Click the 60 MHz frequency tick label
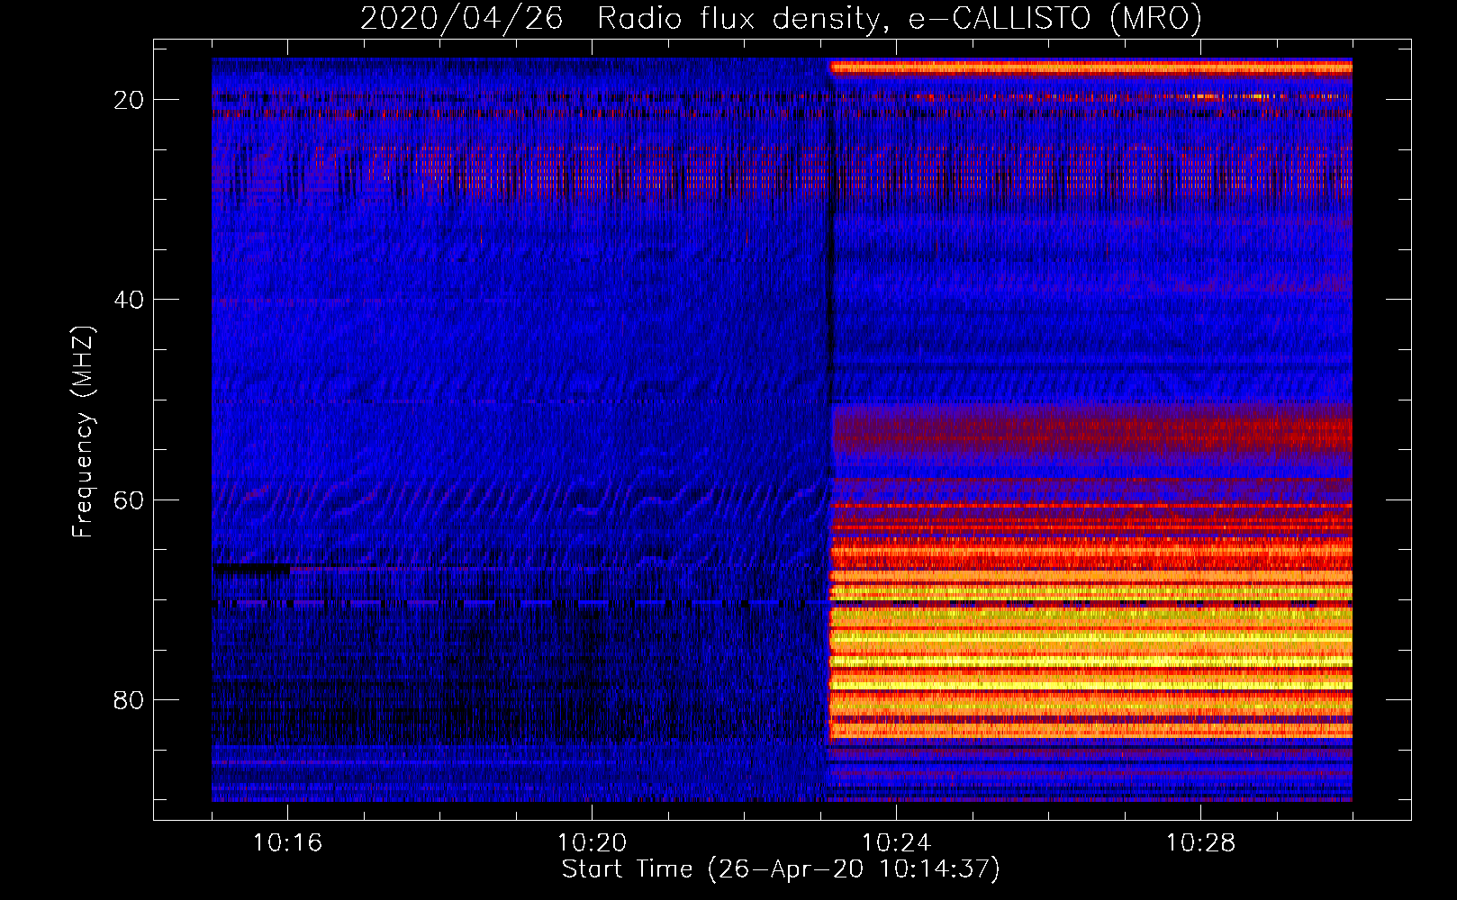Image resolution: width=1457 pixels, height=900 pixels. click(129, 499)
